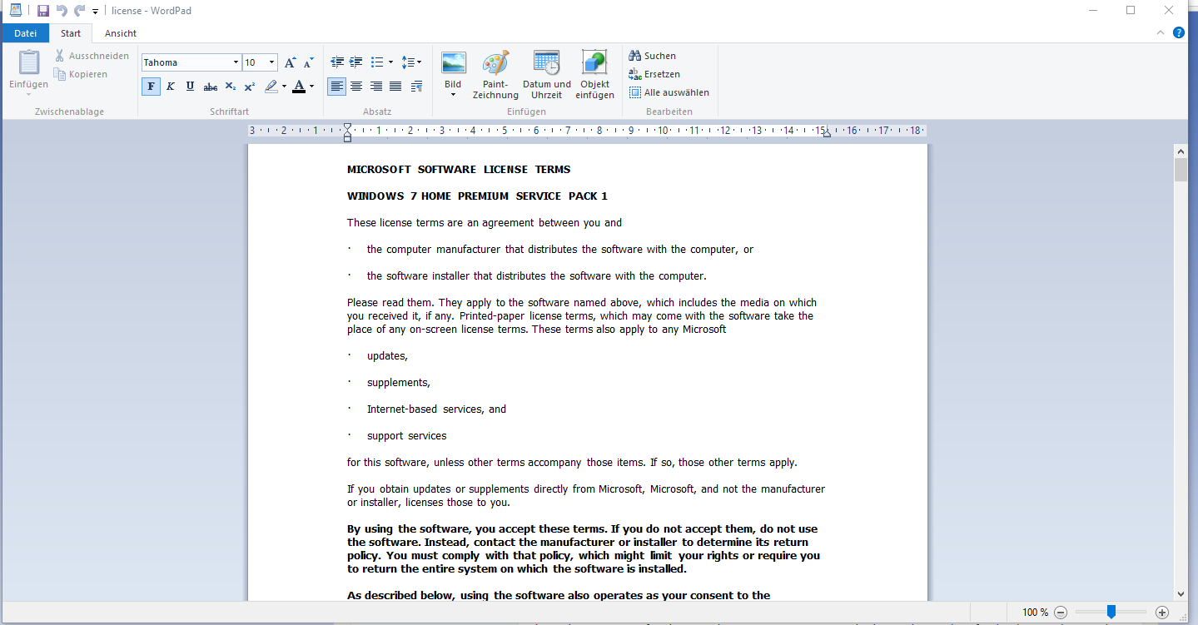Decrease font size with shrink icon
The height and width of the screenshot is (625, 1198).
tap(308, 62)
